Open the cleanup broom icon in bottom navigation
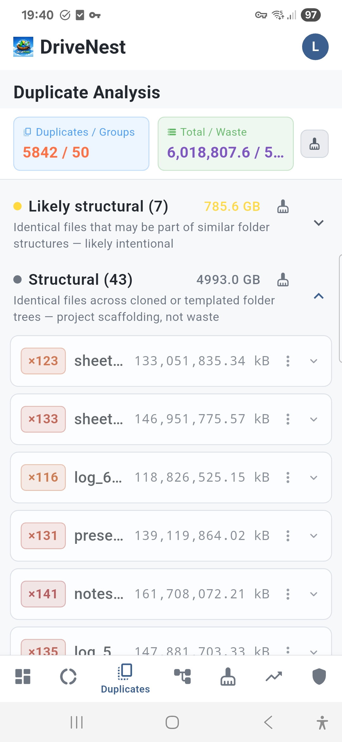Viewport: 342px width, 742px height. 228,677
